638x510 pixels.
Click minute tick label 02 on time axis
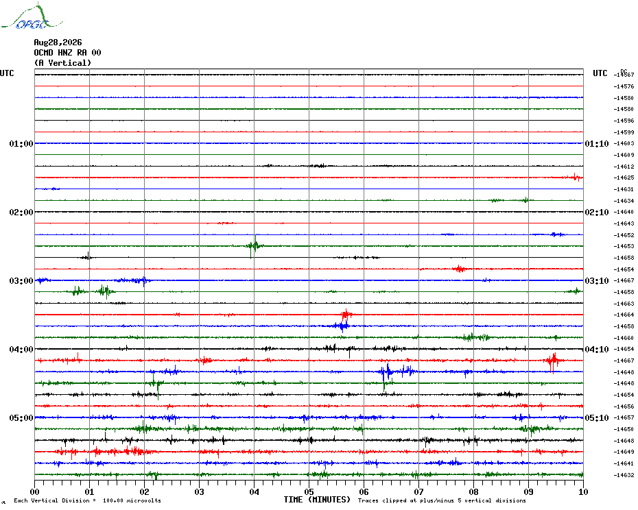click(145, 491)
